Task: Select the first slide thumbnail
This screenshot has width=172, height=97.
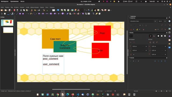Action: [7, 23]
